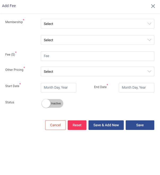This screenshot has height=175, width=160.
Task: Click chevron arrow of second Select box
Action: (149, 40)
